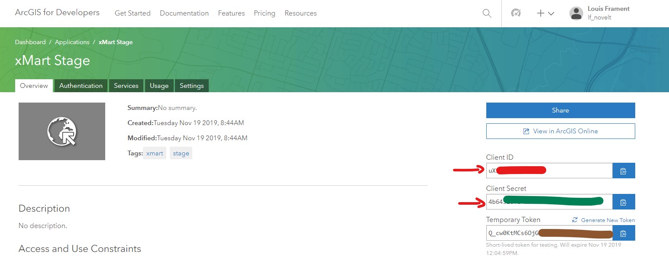Click the ArcGIS for Developers logo

(57, 13)
